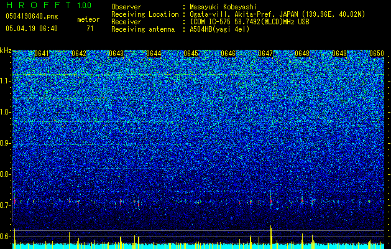Select the Ogata-vill. Akita-Pref. JAPAN location text

(x=277, y=15)
